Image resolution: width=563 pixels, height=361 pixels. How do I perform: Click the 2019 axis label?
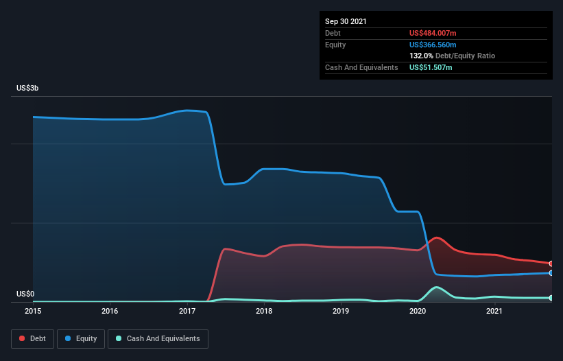point(341,311)
